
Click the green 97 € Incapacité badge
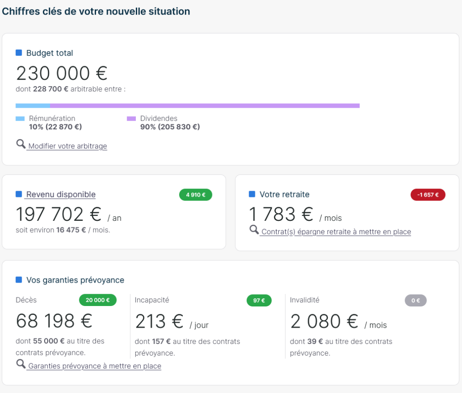259,300
